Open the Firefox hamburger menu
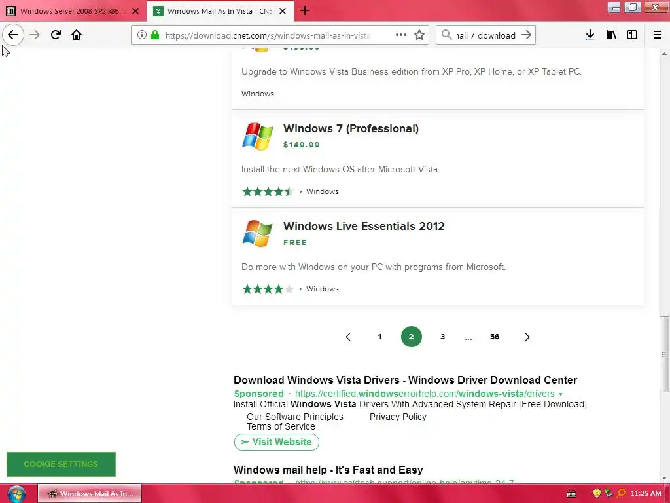The height and width of the screenshot is (503, 670). [658, 35]
